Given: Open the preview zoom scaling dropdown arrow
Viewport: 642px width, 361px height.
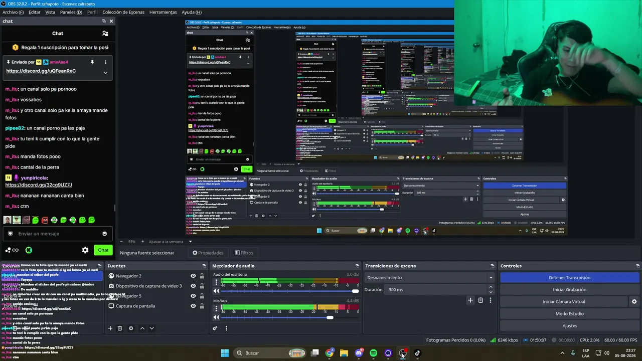Looking at the screenshot, I should click(190, 242).
